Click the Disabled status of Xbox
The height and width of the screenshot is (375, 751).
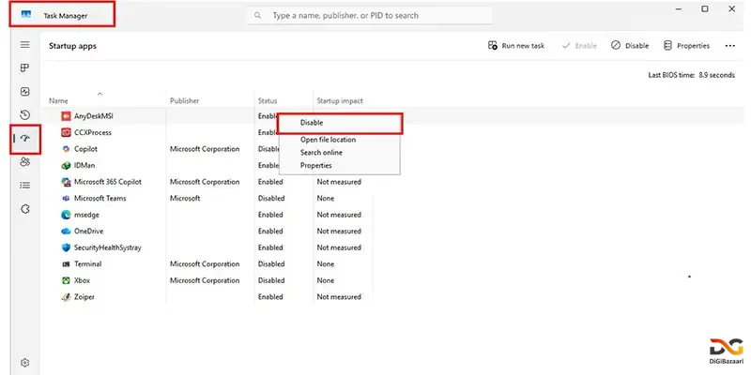(271, 280)
